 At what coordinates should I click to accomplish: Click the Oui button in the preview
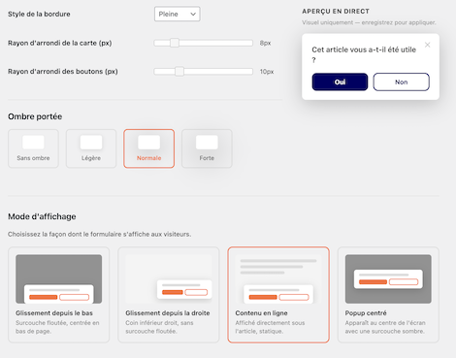tap(340, 81)
